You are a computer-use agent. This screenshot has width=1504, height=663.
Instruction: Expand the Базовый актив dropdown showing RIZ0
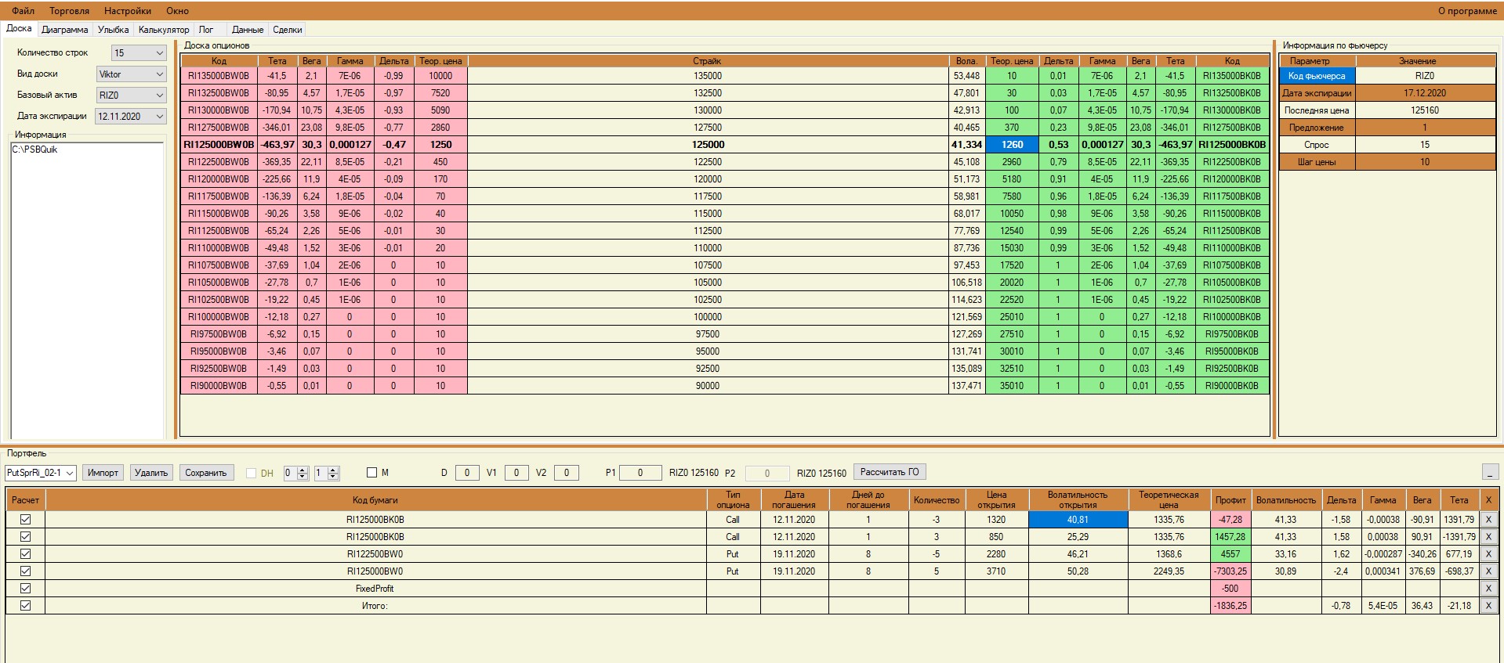[x=131, y=95]
